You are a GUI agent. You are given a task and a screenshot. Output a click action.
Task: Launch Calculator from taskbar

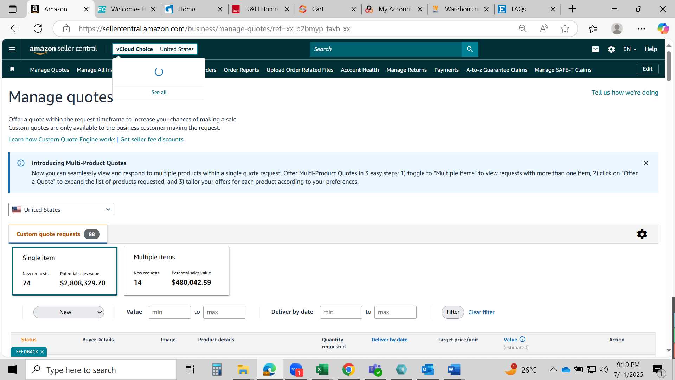coord(217,370)
